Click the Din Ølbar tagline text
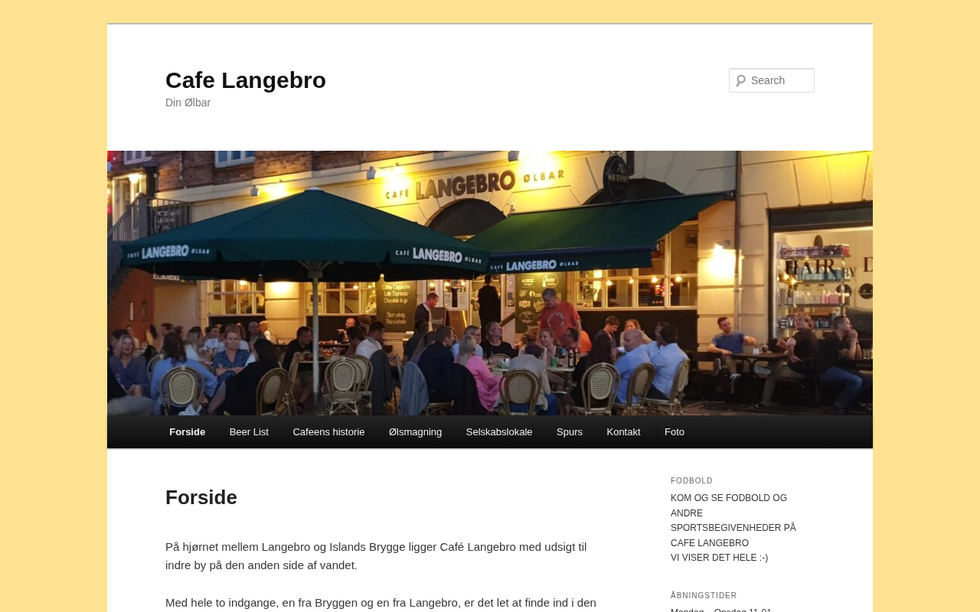The image size is (980, 612). [x=188, y=103]
